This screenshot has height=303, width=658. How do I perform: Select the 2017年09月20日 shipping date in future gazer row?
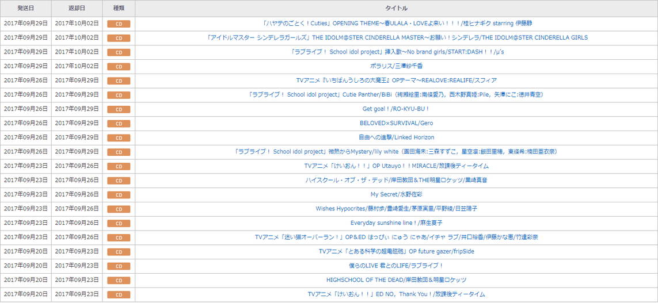(x=25, y=251)
